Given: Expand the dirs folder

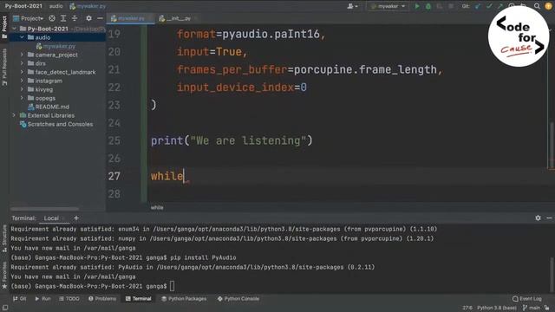Looking at the screenshot, I should click(22, 63).
